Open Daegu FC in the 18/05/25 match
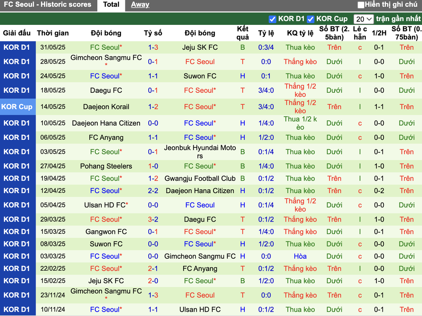422x316 pixels. (106, 90)
